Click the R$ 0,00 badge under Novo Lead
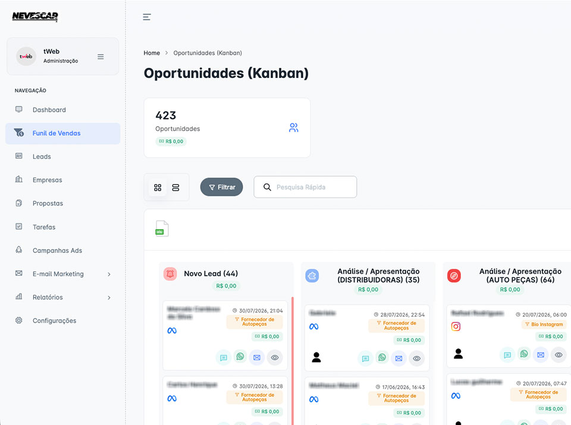Screen dimensions: 571x425 coord(226,286)
